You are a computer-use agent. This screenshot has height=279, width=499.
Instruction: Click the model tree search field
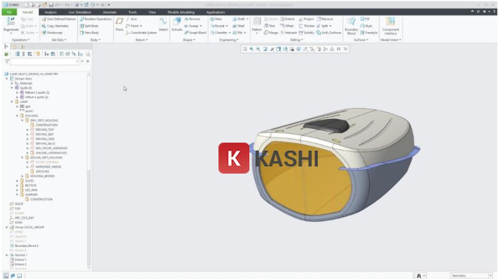43,61
